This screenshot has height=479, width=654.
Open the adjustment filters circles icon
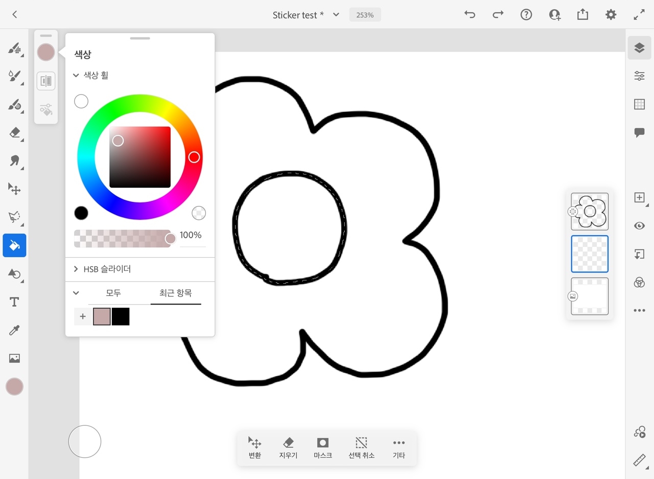point(639,282)
